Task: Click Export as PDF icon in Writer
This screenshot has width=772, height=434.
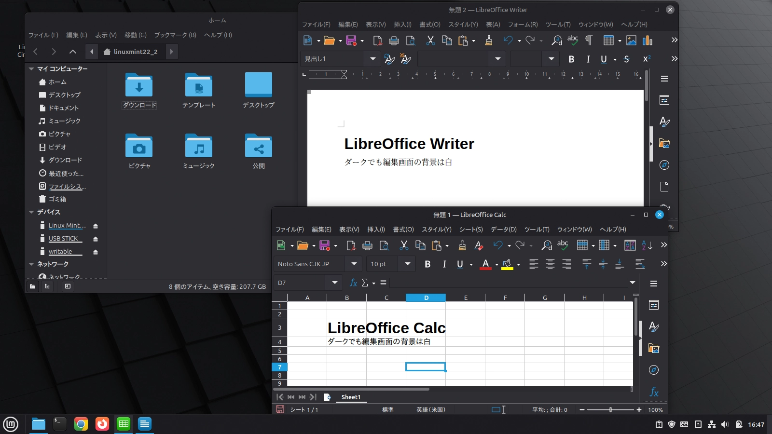Action: (x=377, y=41)
